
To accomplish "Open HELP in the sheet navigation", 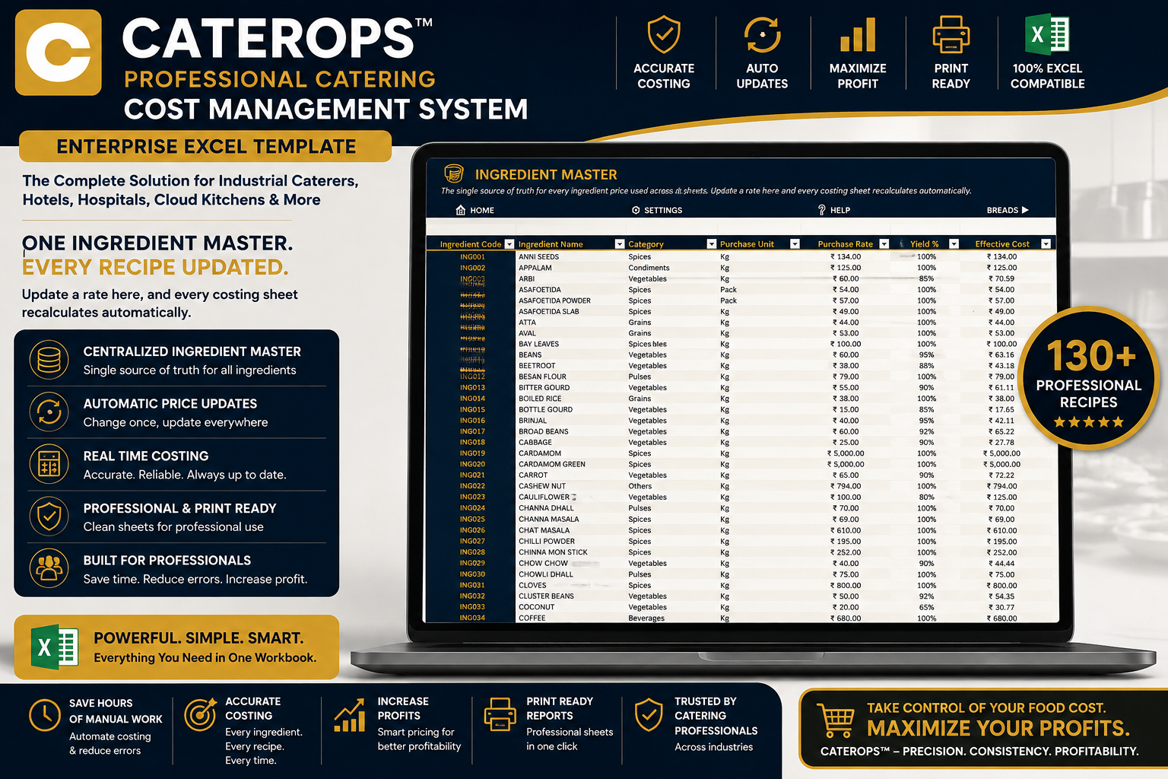I will [x=833, y=210].
